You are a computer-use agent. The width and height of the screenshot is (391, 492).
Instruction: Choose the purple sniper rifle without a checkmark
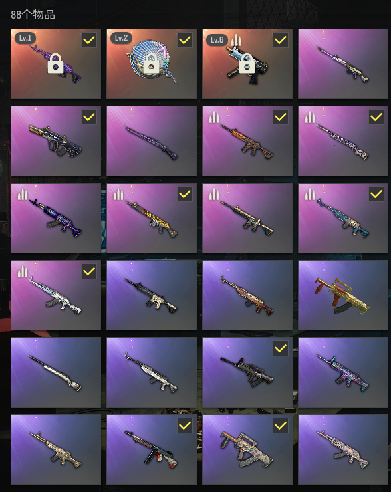[152, 141]
